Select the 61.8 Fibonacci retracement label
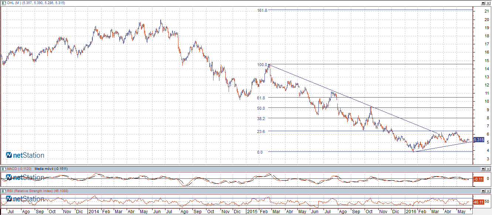 (262, 98)
